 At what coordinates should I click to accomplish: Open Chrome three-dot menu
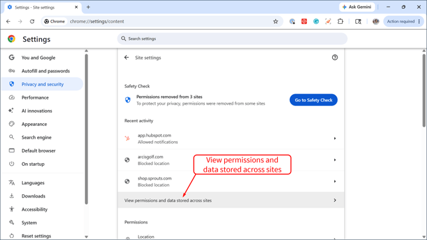coord(419,21)
